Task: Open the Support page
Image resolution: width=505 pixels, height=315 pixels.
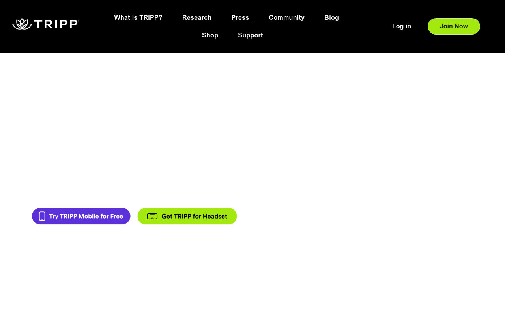Action: pyautogui.click(x=251, y=35)
